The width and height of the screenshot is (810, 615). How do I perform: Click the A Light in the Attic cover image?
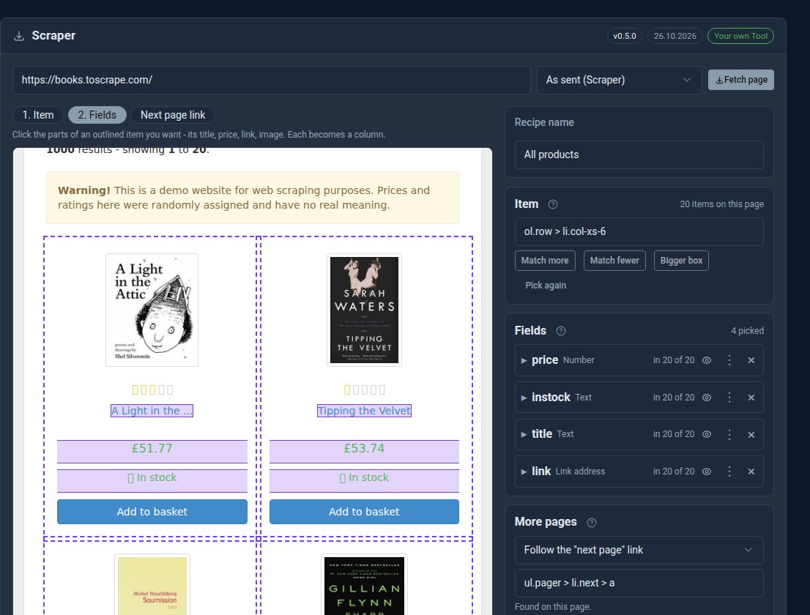(x=152, y=310)
